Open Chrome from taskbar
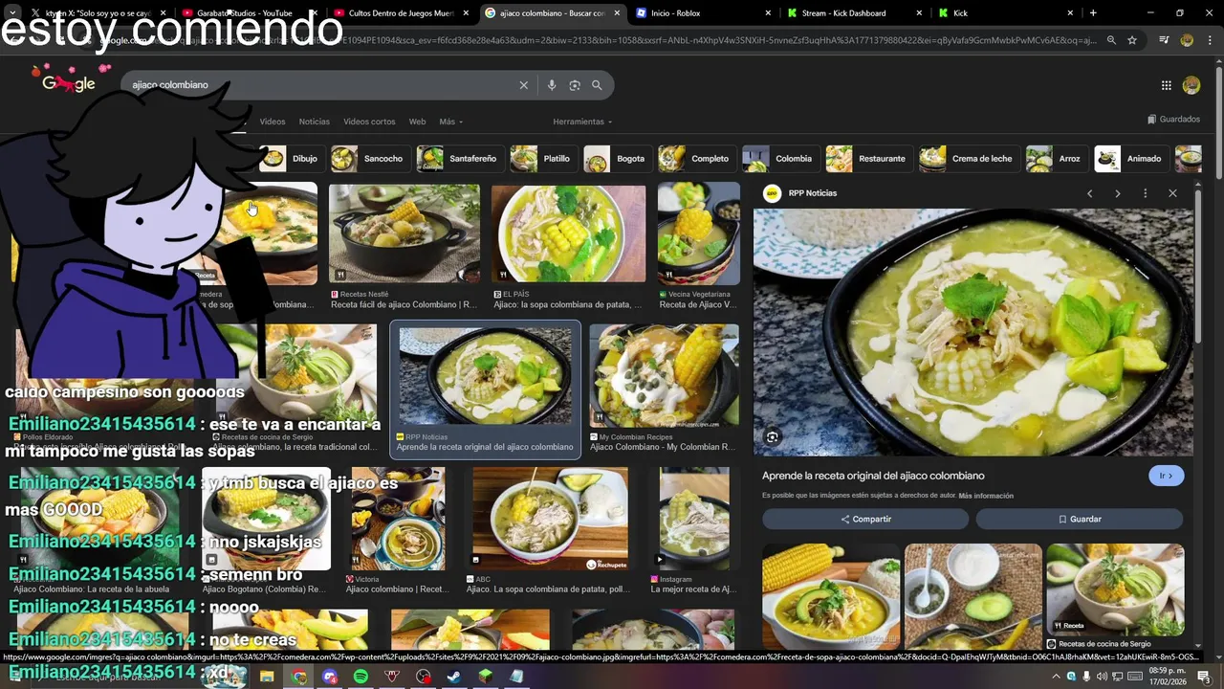 [298, 677]
